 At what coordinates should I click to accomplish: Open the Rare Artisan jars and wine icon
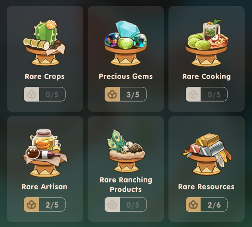point(45,153)
